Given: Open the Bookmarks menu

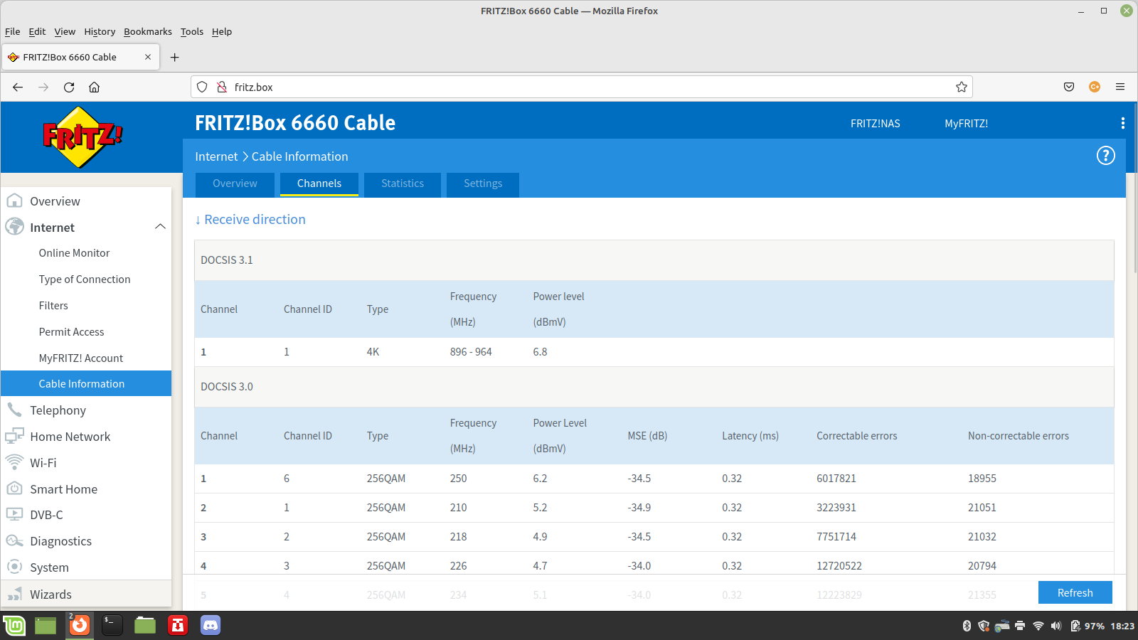Looking at the screenshot, I should 148,31.
